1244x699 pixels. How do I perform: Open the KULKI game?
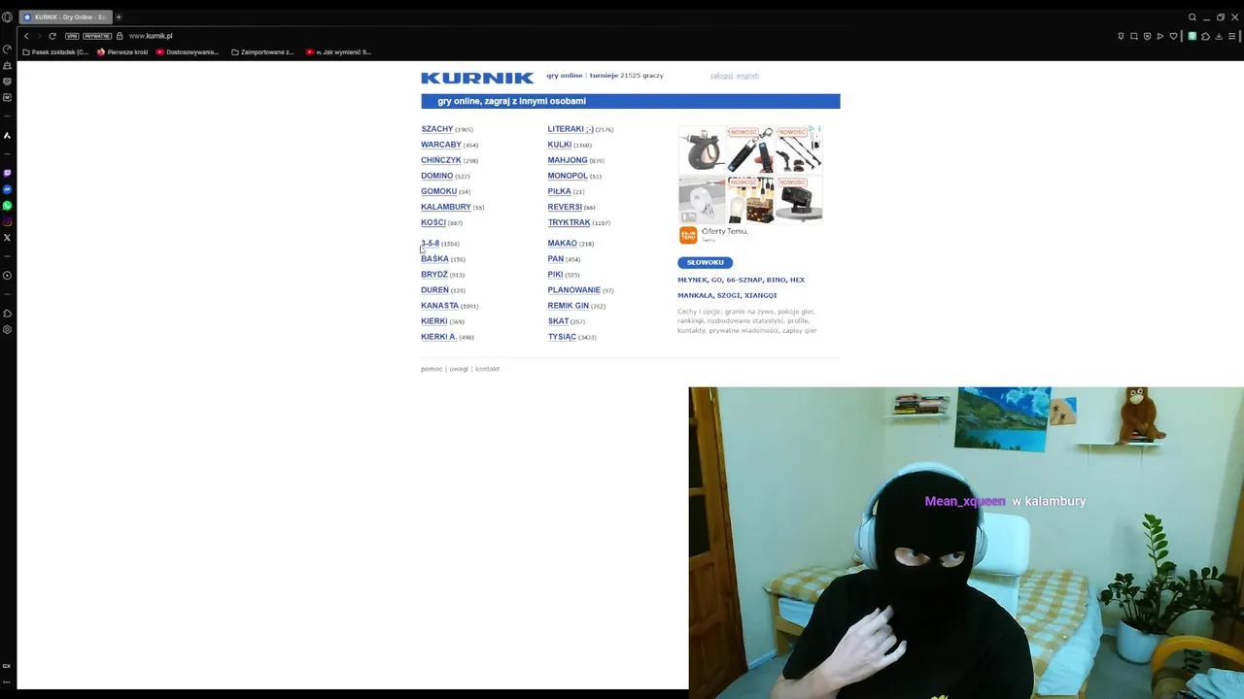tap(559, 145)
